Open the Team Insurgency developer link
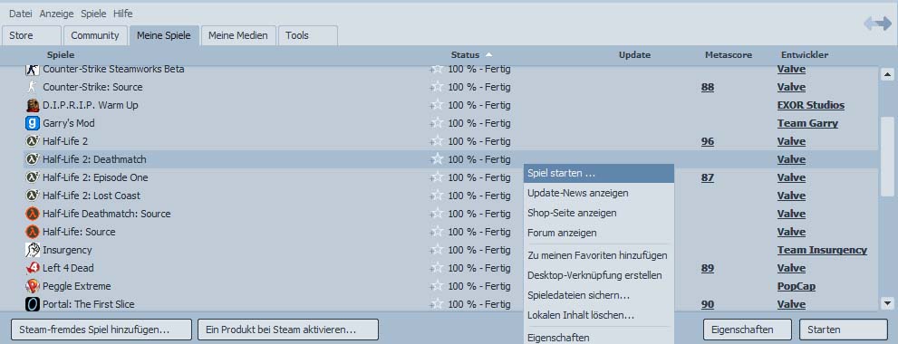898x344 pixels. click(822, 250)
